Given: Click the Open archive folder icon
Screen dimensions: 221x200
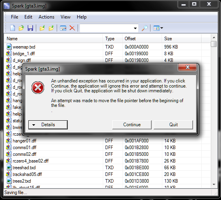Looking at the screenshot, I should pos(21,28).
